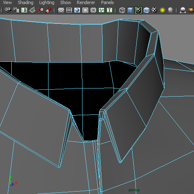Expand the Renderer menu
194x194 pixels.
click(86, 2)
